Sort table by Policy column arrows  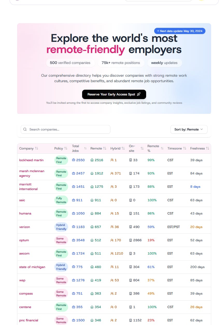(x=66, y=148)
